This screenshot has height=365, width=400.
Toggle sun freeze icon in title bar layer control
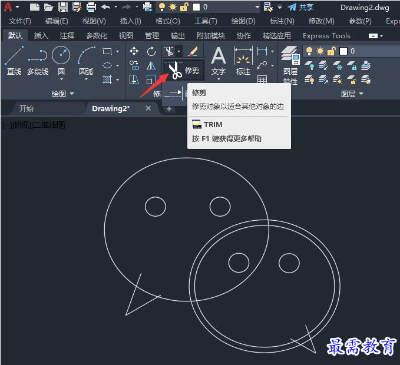pos(173,7)
